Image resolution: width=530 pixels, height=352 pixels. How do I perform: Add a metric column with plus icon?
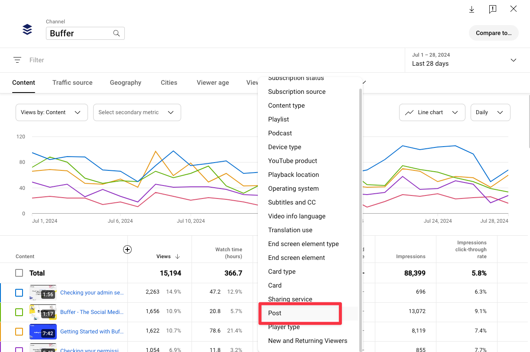127,250
